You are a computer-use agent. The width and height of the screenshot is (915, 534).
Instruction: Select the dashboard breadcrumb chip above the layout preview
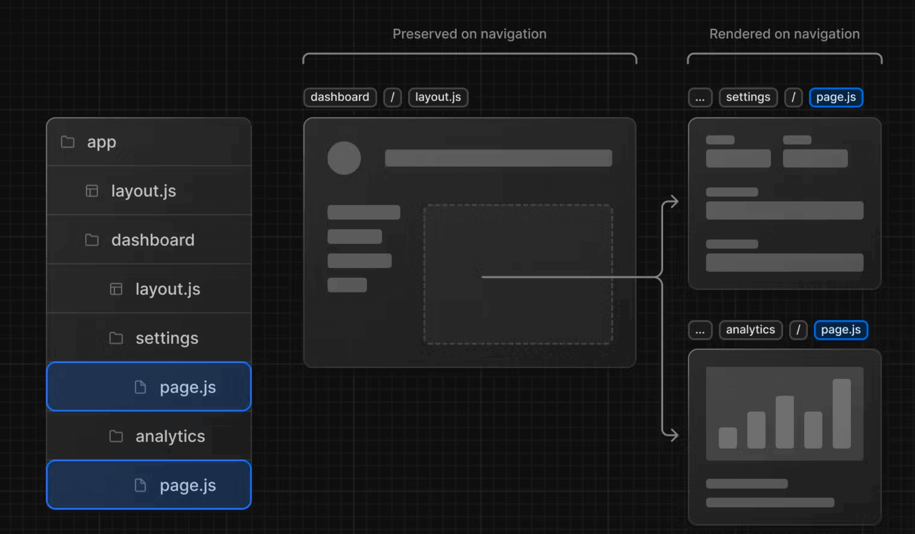pyautogui.click(x=340, y=97)
